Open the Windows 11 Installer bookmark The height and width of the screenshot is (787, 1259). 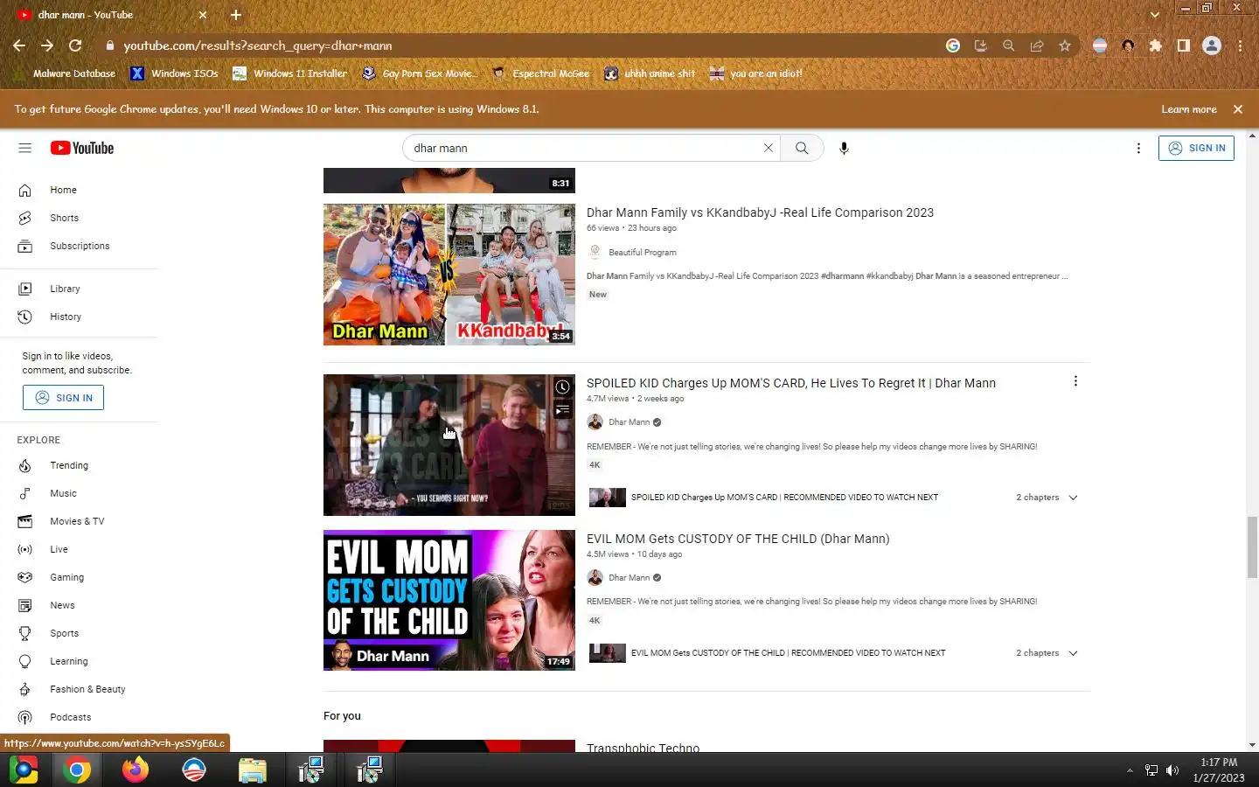tap(290, 73)
